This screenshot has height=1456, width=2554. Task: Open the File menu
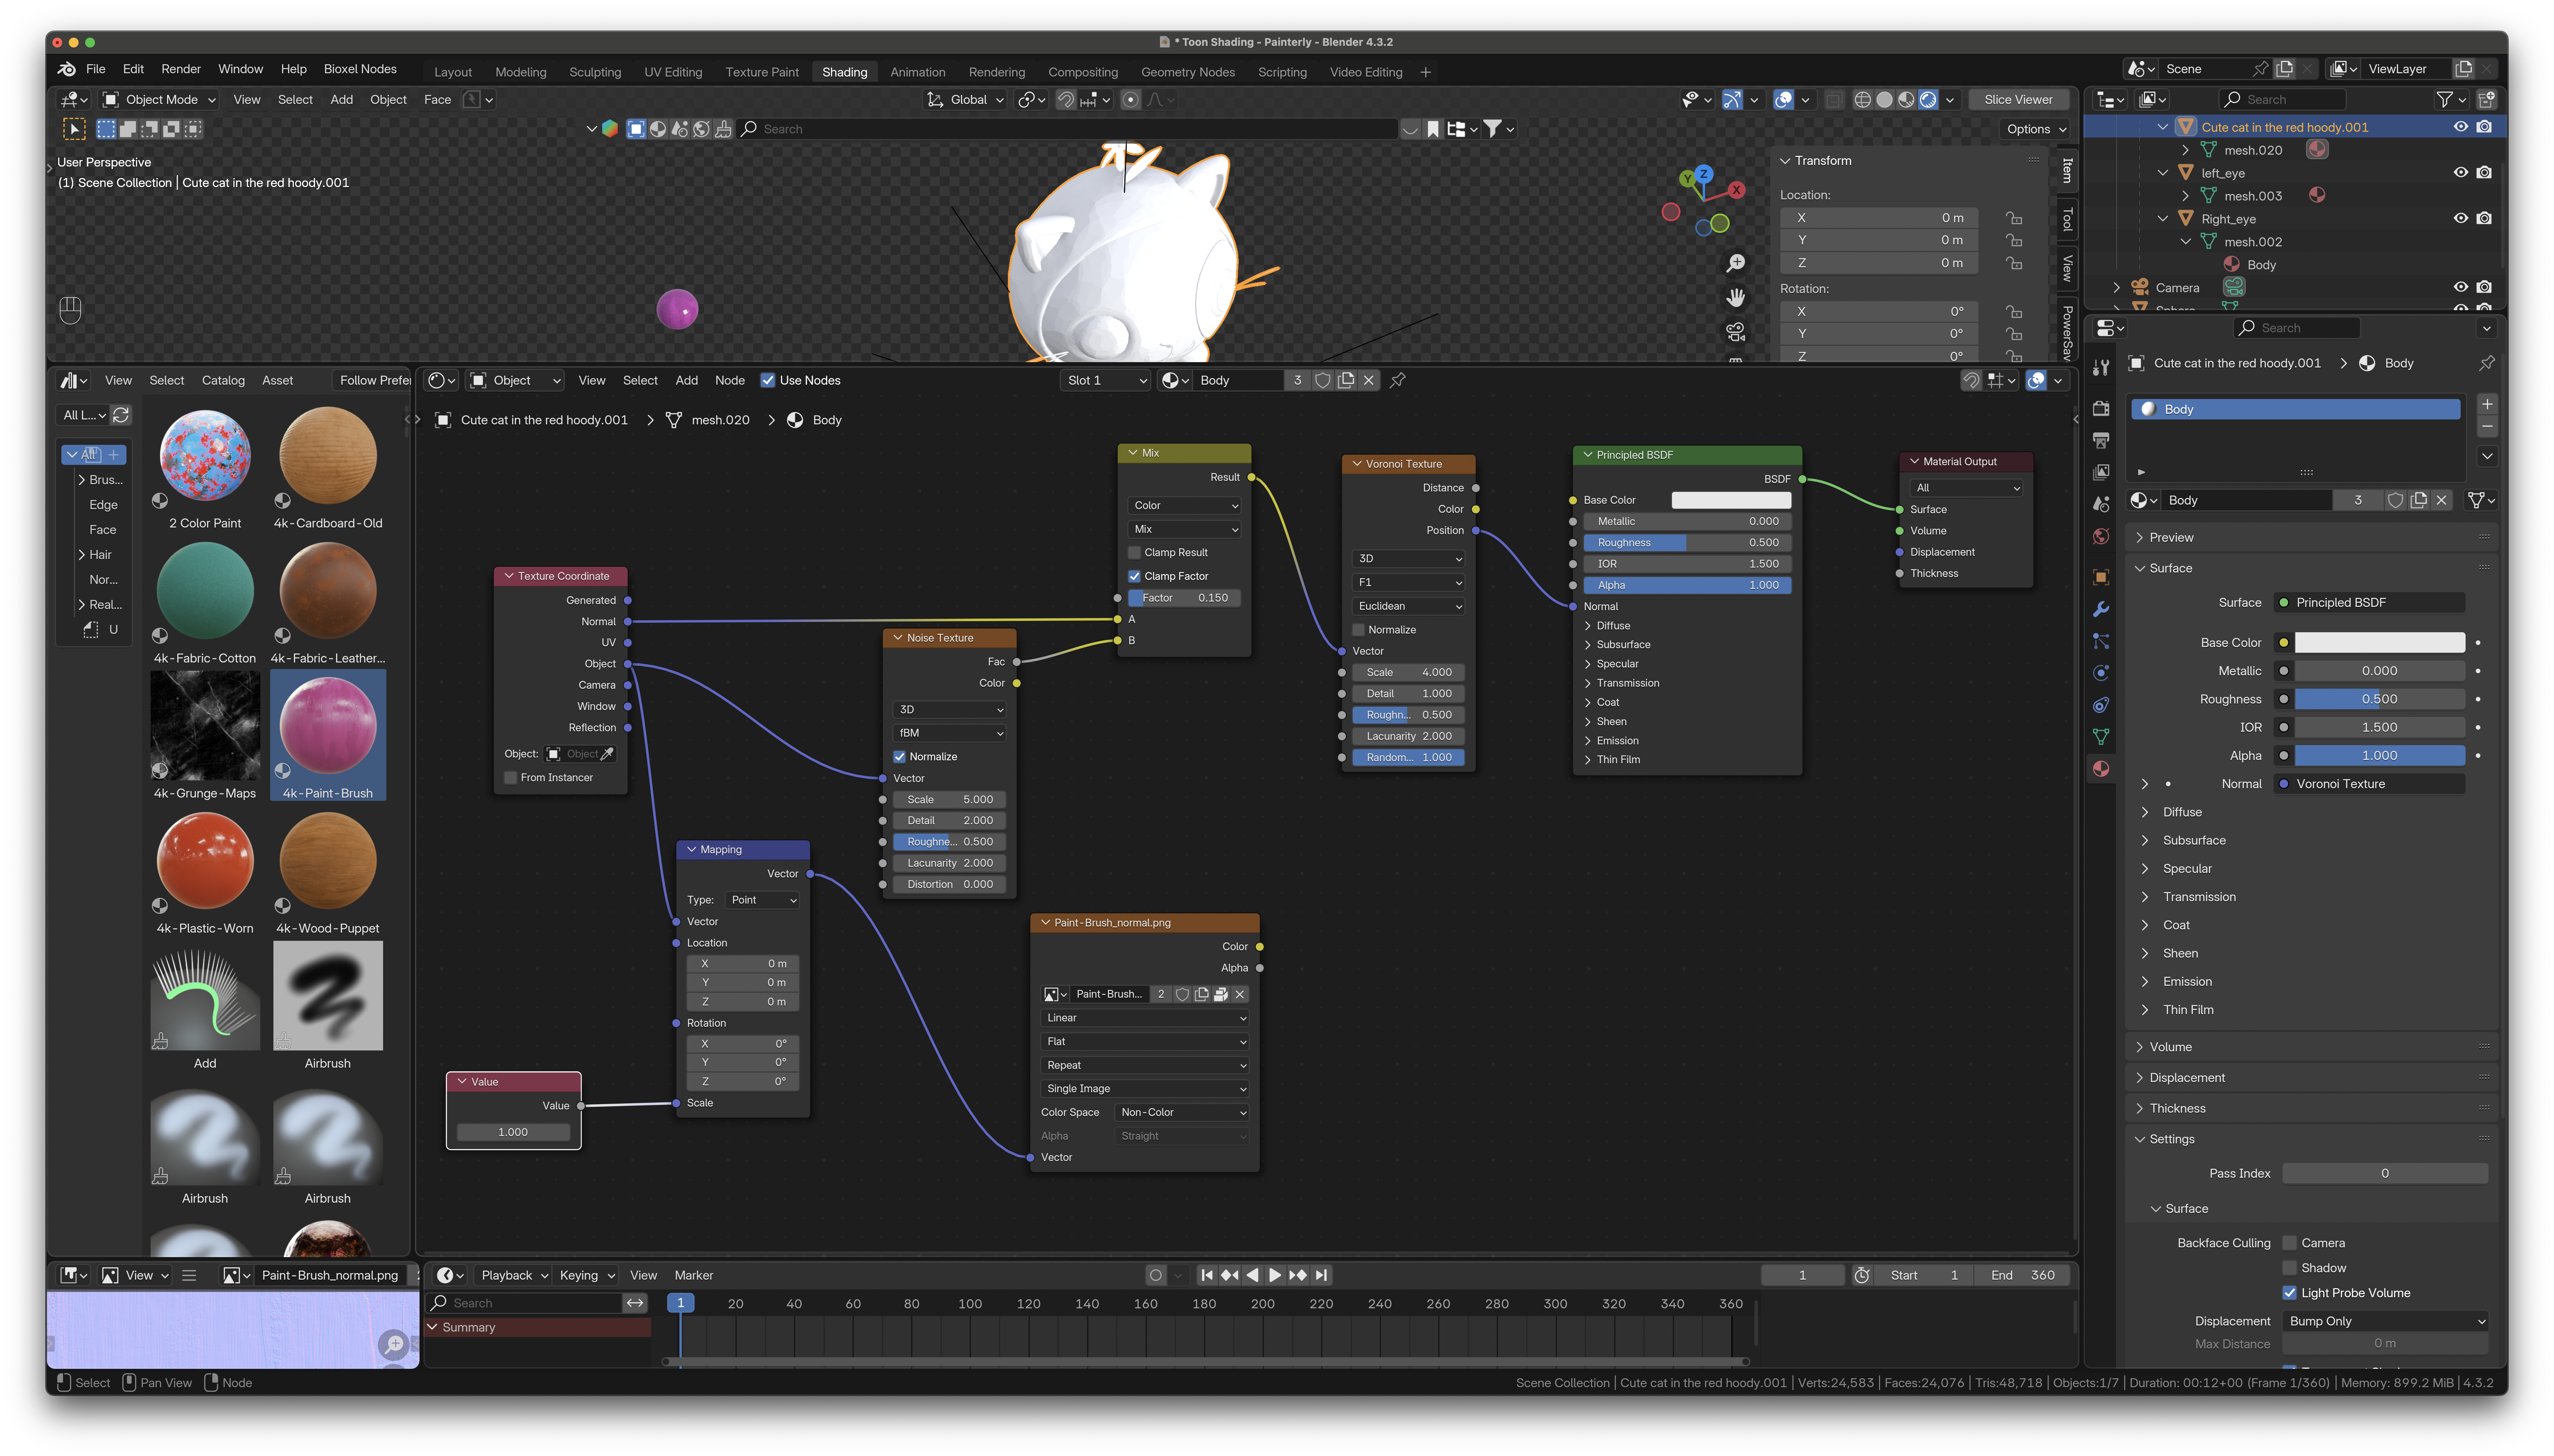(x=96, y=69)
